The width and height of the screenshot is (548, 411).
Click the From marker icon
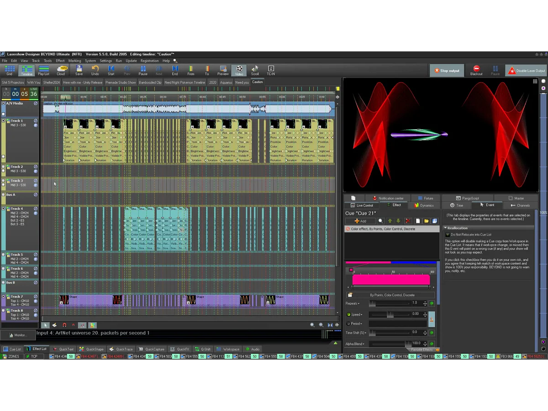coord(191,70)
